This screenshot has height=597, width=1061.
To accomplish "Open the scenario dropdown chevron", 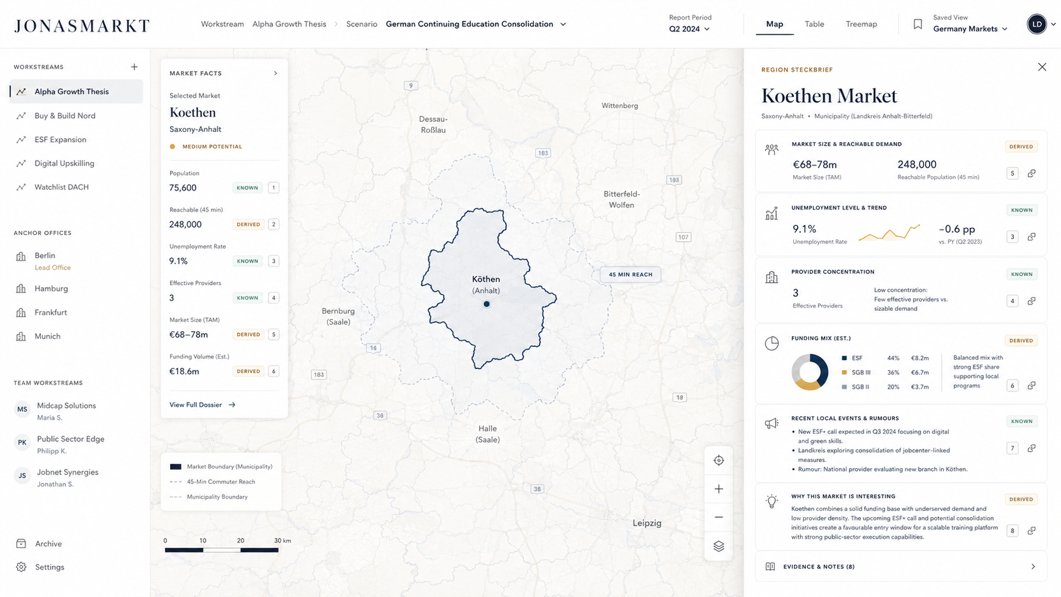I will pos(563,24).
